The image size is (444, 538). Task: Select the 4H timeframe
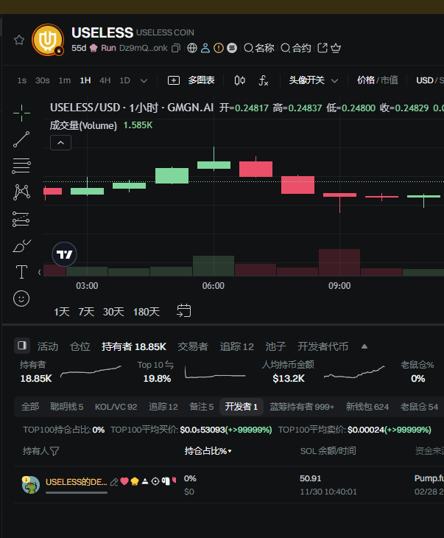point(105,80)
